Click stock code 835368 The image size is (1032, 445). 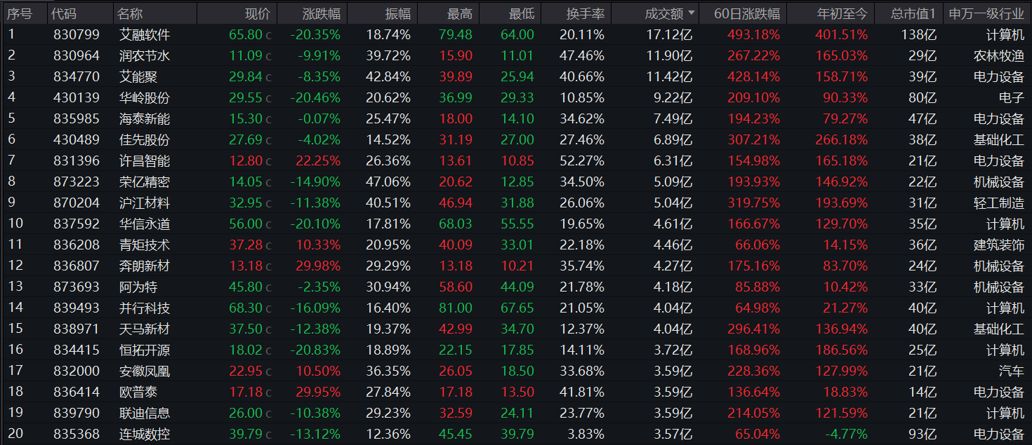point(77,434)
